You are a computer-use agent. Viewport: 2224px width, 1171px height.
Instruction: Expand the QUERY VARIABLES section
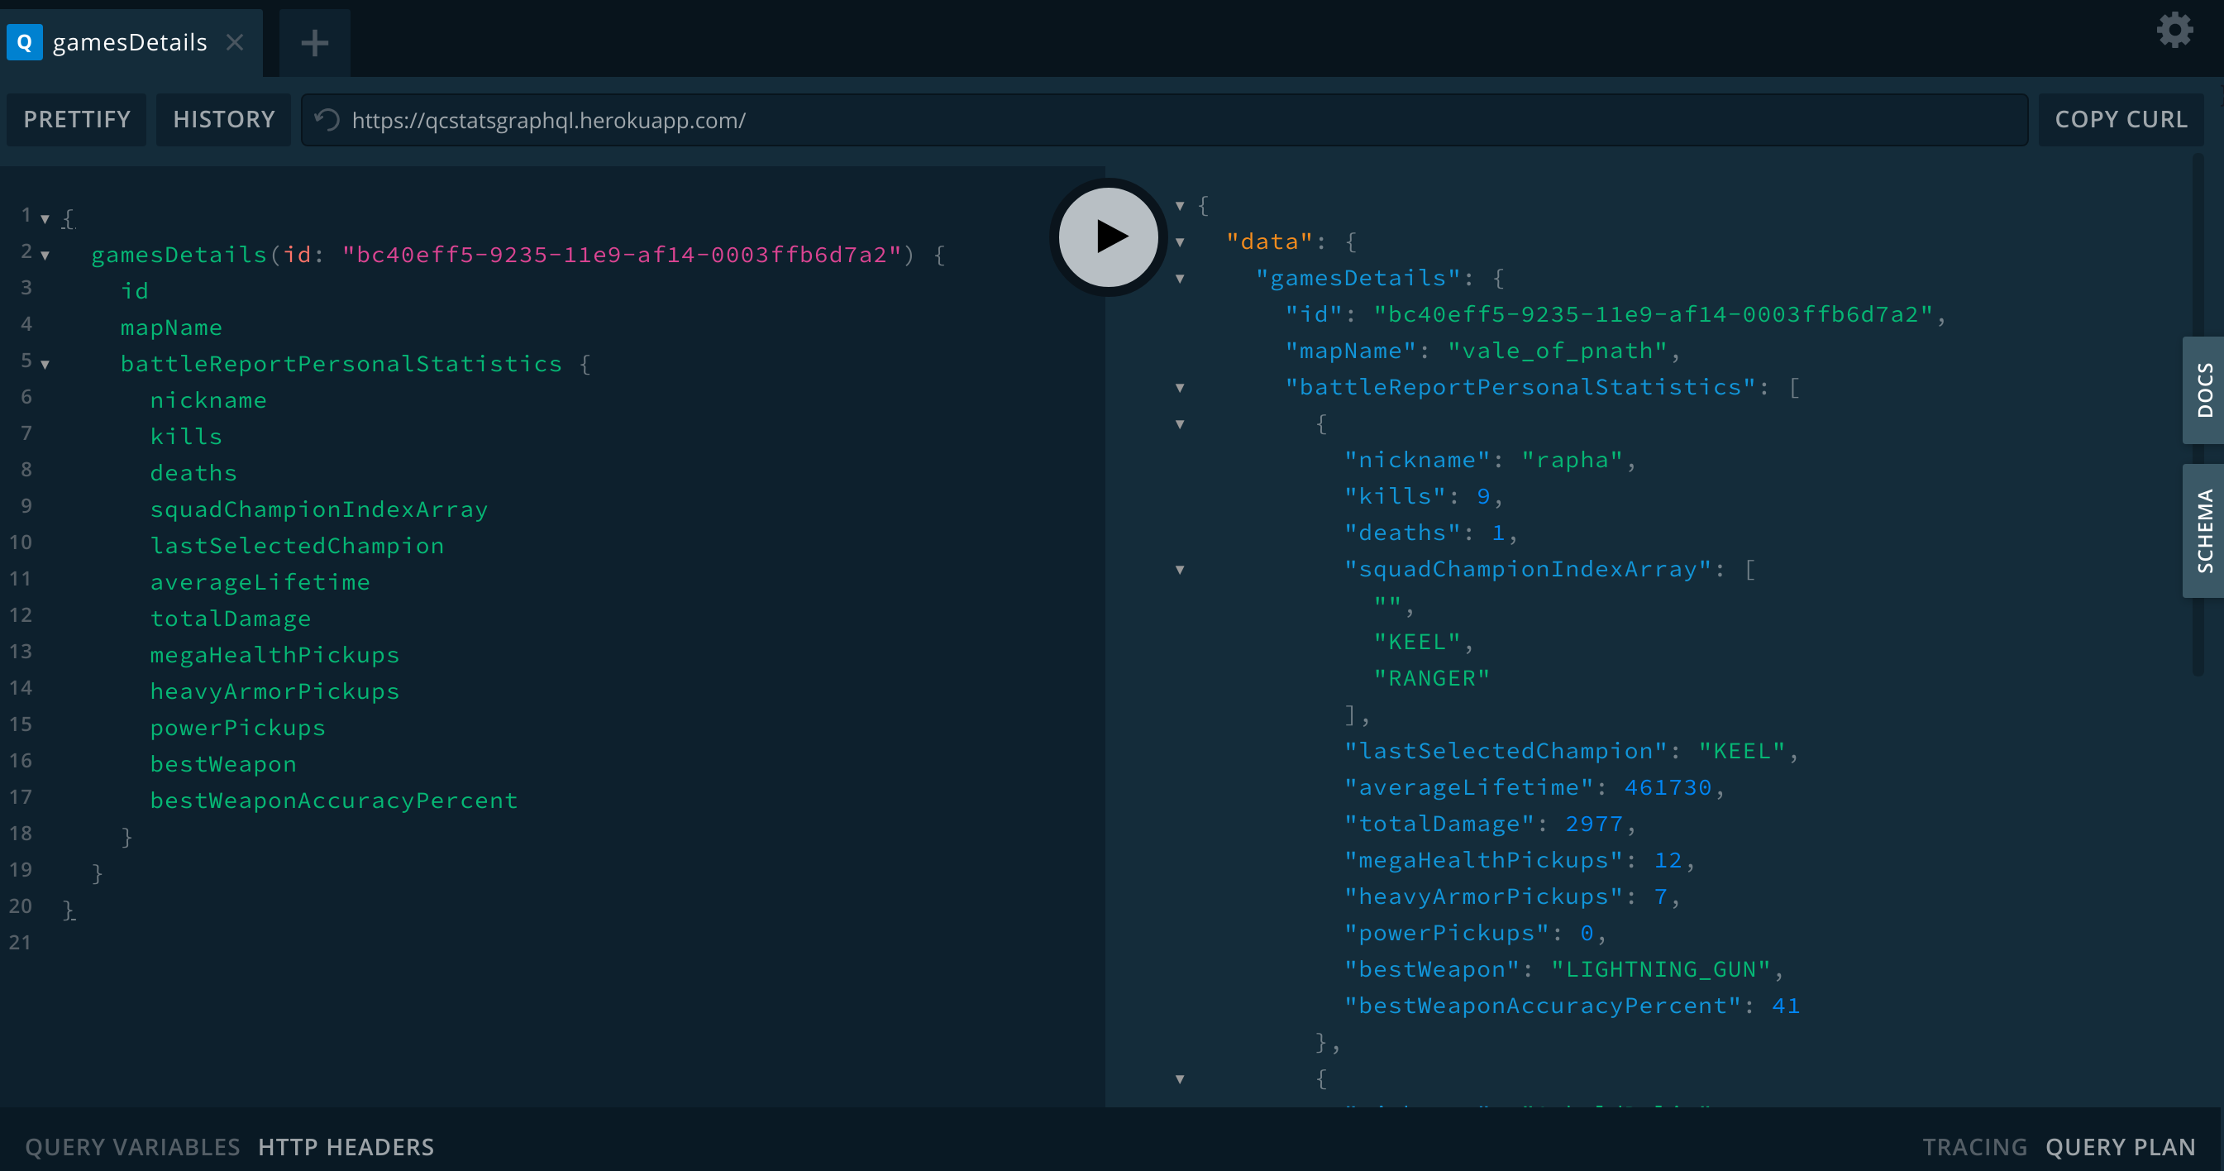coord(132,1147)
